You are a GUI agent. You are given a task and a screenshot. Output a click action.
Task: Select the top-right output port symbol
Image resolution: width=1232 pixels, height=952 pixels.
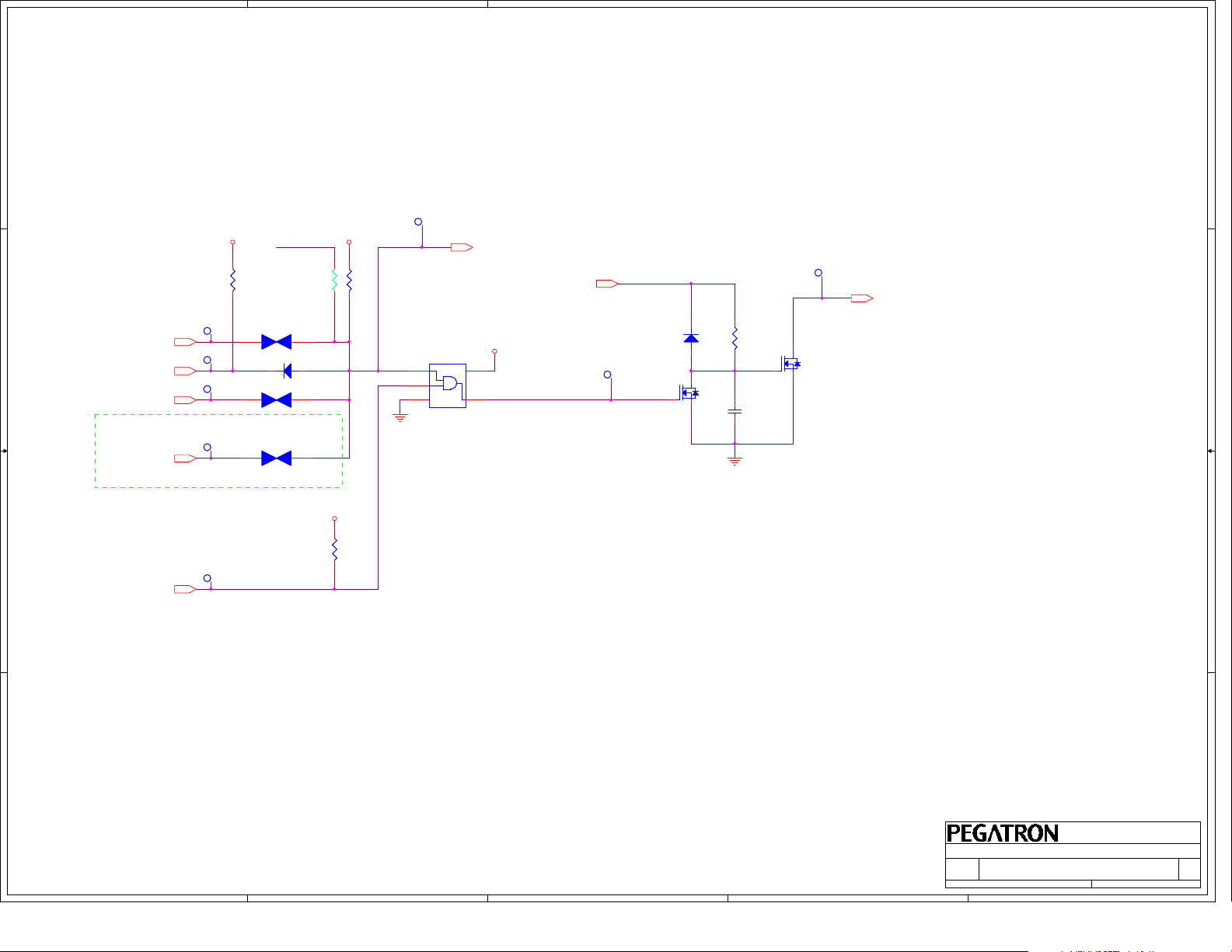862,298
